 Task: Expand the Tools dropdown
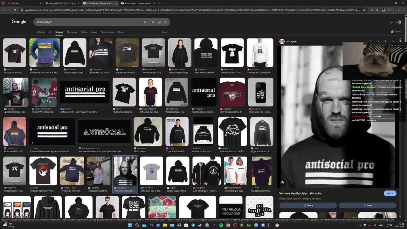tap(165, 32)
